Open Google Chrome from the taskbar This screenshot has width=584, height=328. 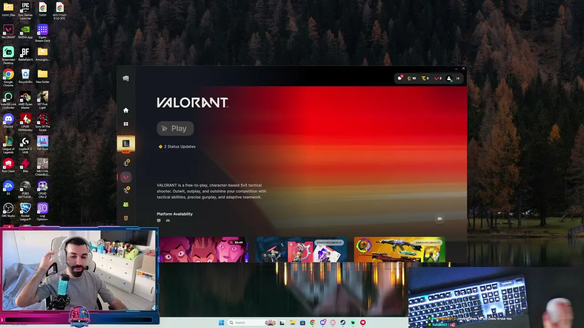313,323
